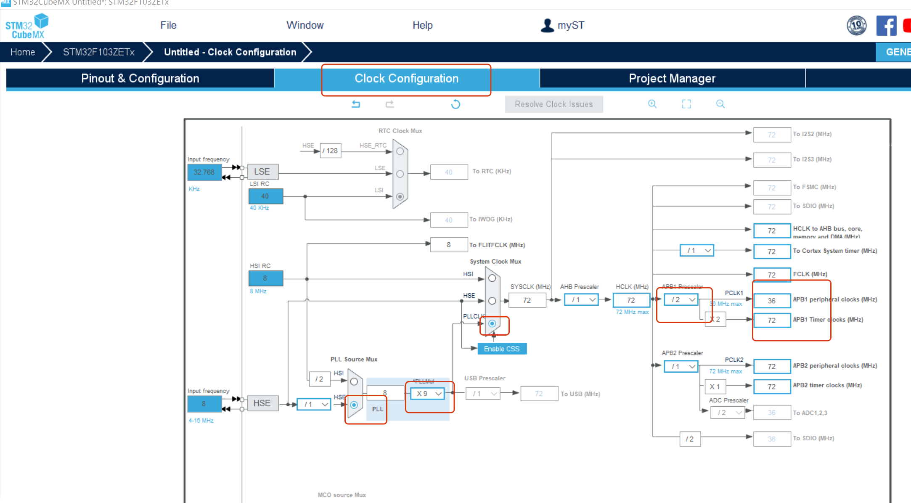
Task: Select LSE radio in RTC Clock Mux
Action: coord(400,174)
